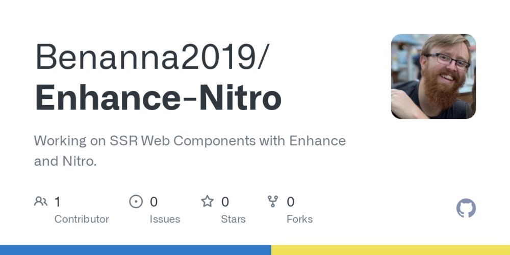Click the contributor count 1

click(x=57, y=202)
